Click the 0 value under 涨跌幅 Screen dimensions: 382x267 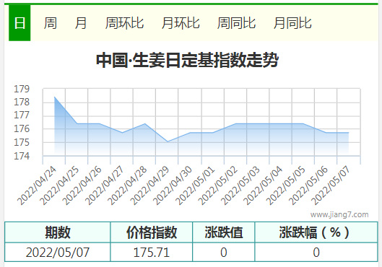coord(316,252)
